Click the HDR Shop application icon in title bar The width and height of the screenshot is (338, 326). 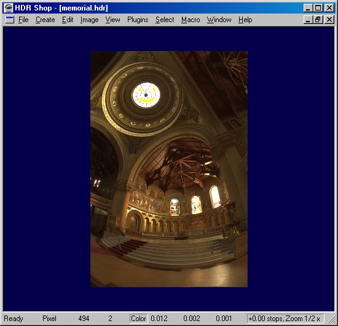(9, 8)
